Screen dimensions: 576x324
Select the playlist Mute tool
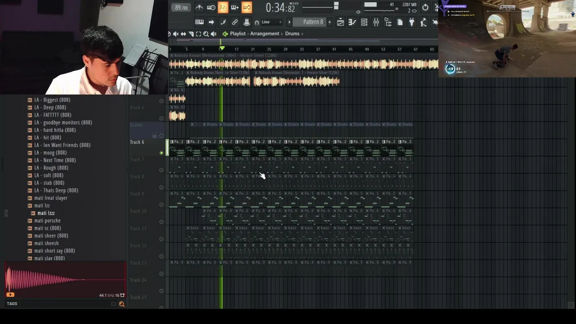pyautogui.click(x=176, y=34)
